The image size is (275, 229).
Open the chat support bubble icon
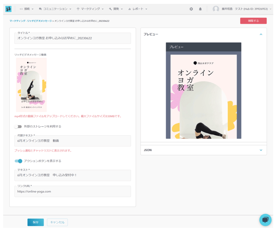[265, 220]
